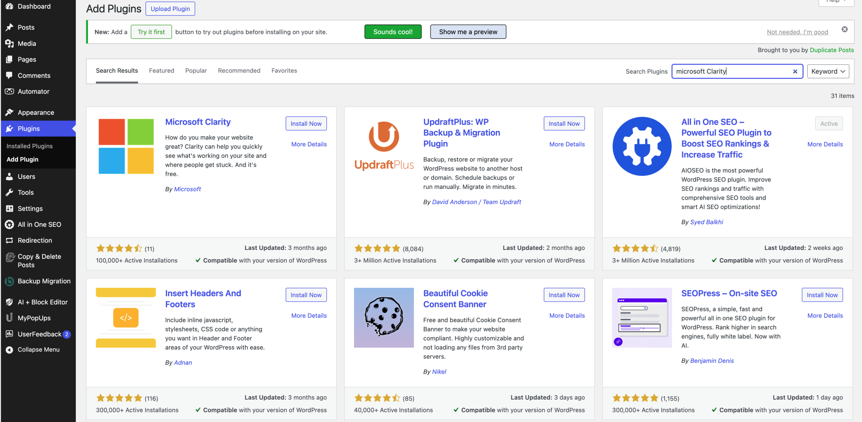Open the Favorites tab

point(284,70)
